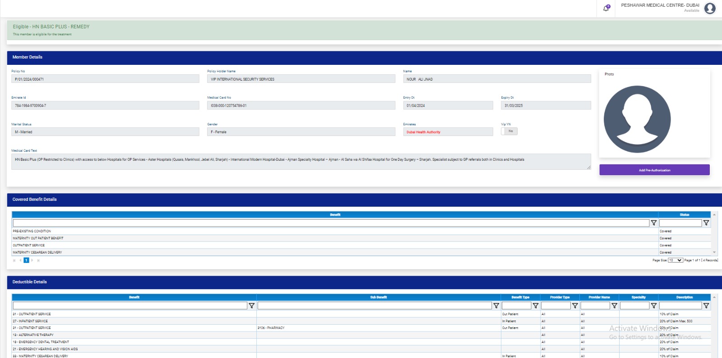
Task: Click filter icon for Benefit Type column
Action: [x=536, y=305]
